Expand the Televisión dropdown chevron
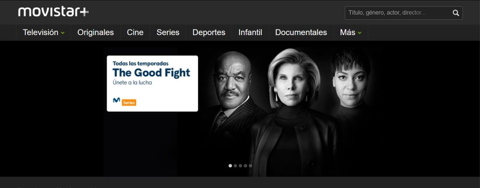Screen dimensions: 480x188 (x=63, y=33)
